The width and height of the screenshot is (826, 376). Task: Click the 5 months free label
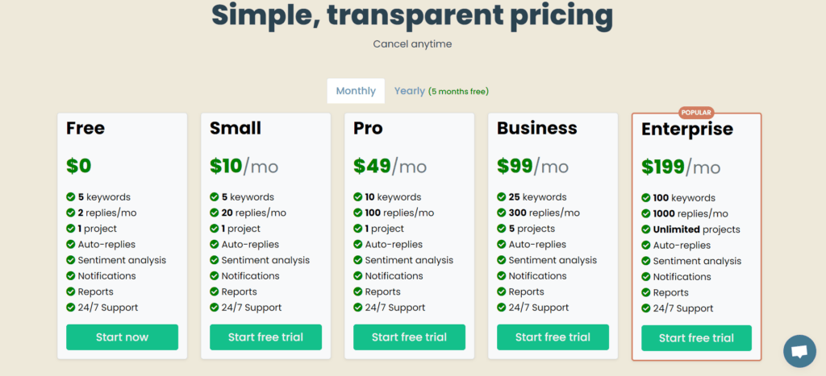pos(458,92)
